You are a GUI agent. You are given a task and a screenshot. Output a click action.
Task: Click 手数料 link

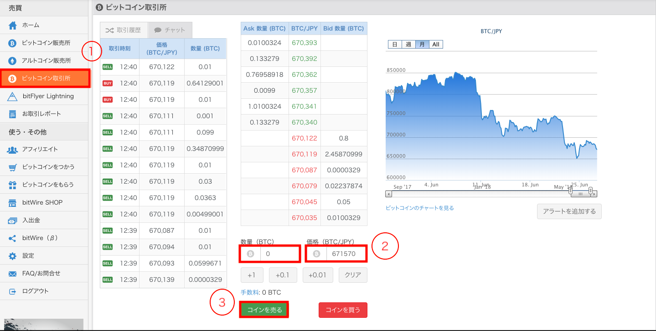click(250, 292)
